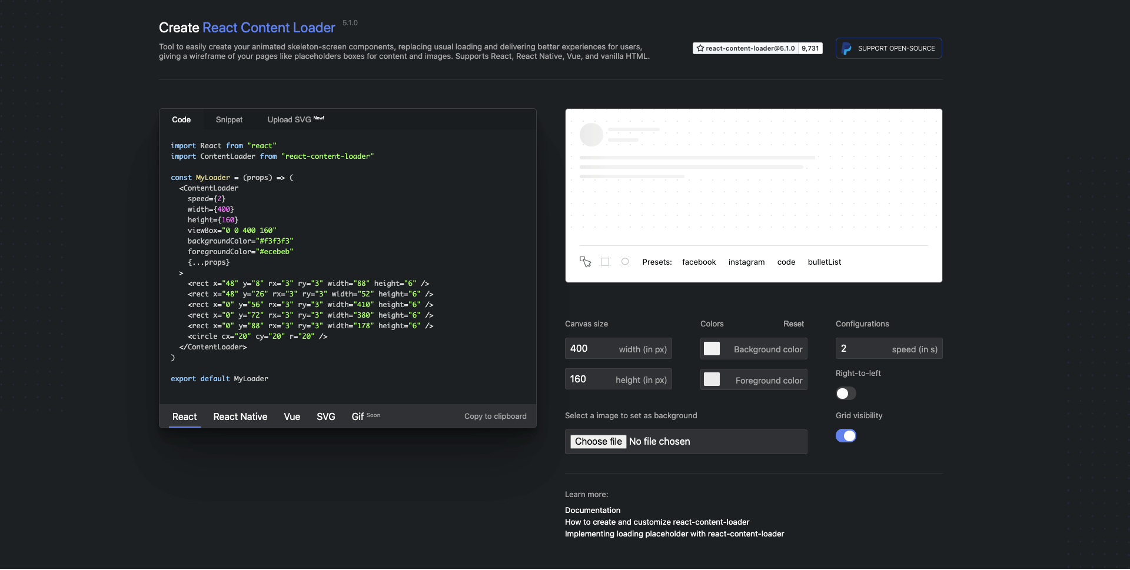Click React Content Loader title link
The image size is (1130, 570).
pyautogui.click(x=269, y=28)
